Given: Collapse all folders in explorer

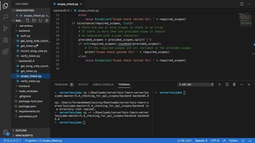Looking at the screenshot, I should pyautogui.click(x=47, y=21).
